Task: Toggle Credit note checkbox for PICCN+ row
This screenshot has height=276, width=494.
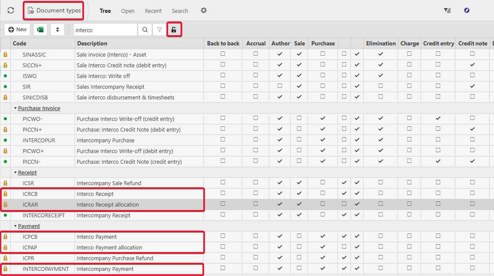Action: pyautogui.click(x=472, y=129)
